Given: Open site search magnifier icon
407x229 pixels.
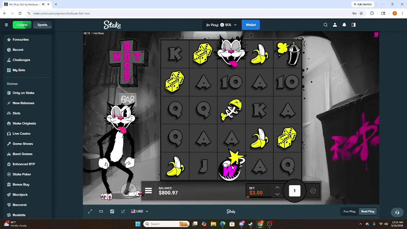Looking at the screenshot, I should (325, 25).
